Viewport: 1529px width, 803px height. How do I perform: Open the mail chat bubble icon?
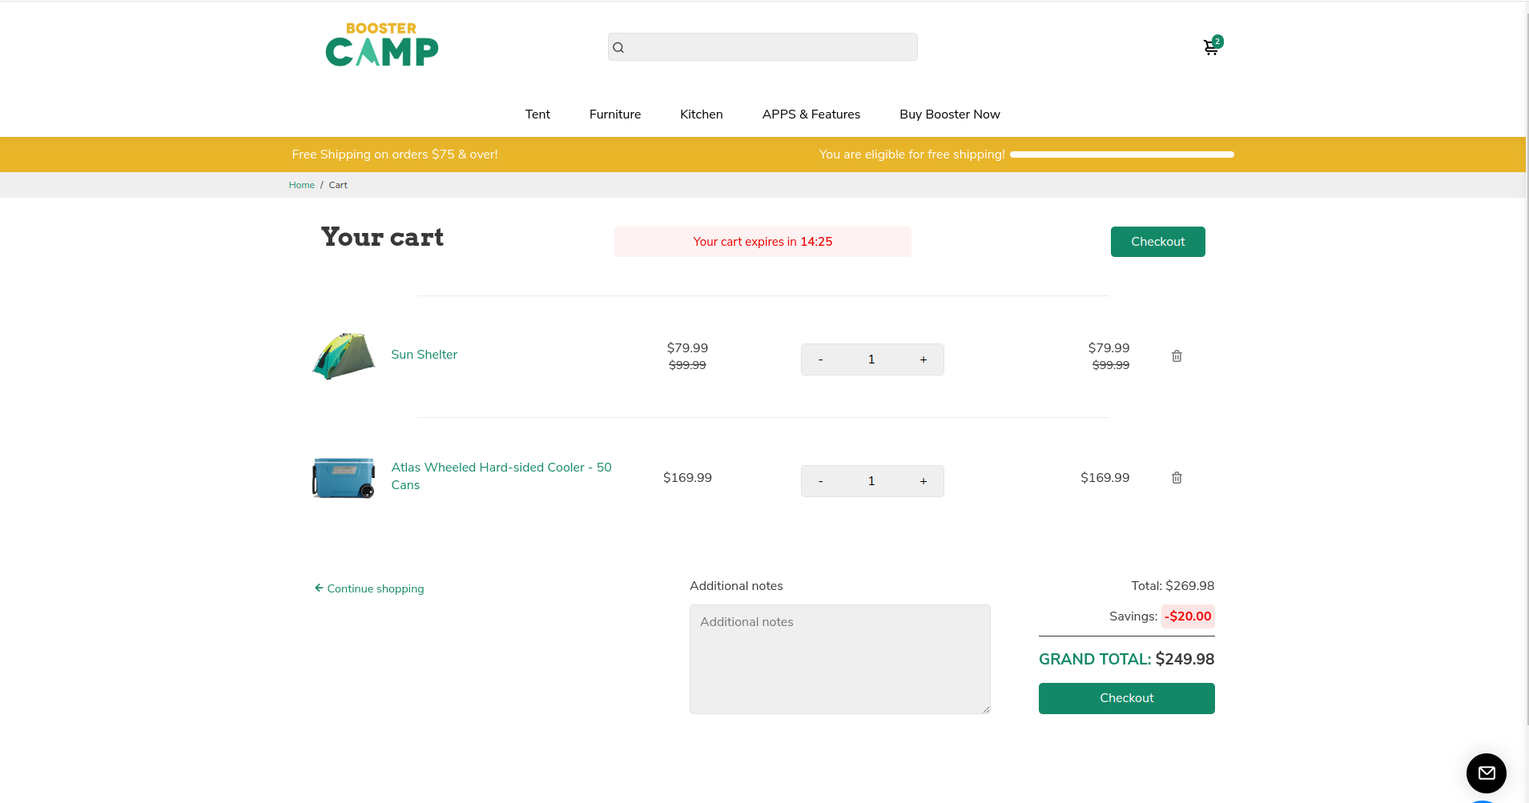coord(1486,773)
